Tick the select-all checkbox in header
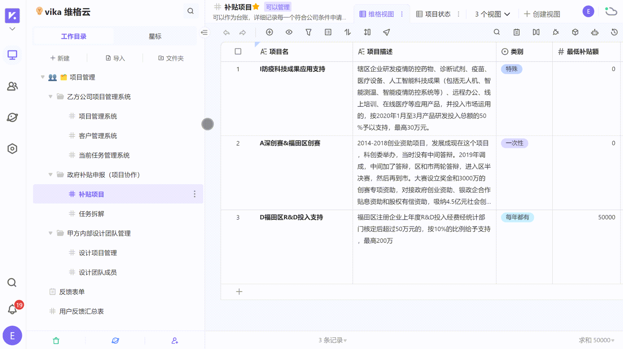Screen dimensions: 623x349 pos(238,51)
